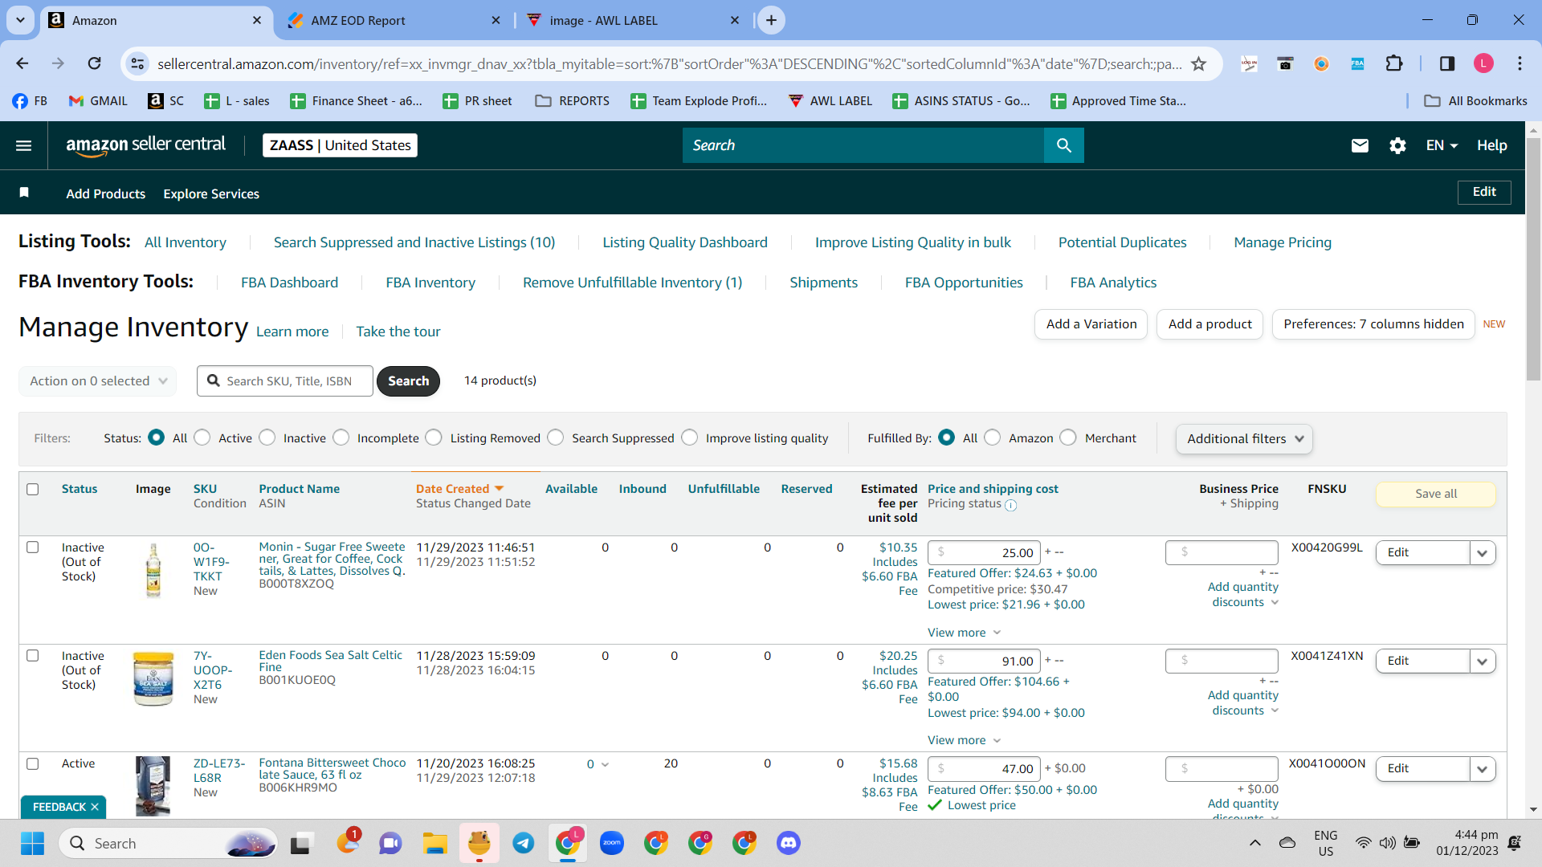Open the GMAIL bookmark
Screen dimensions: 1542x867
click(98, 100)
